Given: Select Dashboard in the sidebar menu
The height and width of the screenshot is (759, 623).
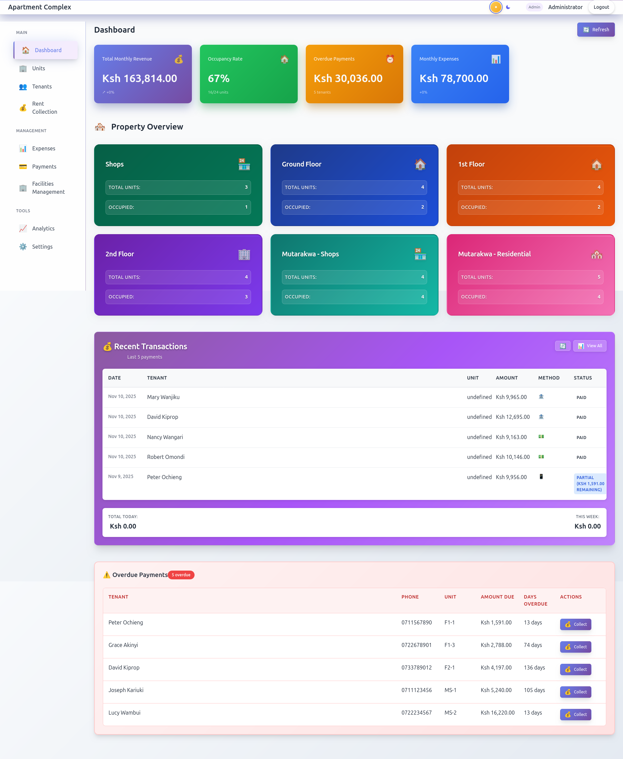Looking at the screenshot, I should click(x=48, y=50).
